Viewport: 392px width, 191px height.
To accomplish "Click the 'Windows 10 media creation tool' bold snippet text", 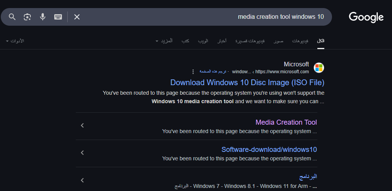I will click(x=192, y=102).
